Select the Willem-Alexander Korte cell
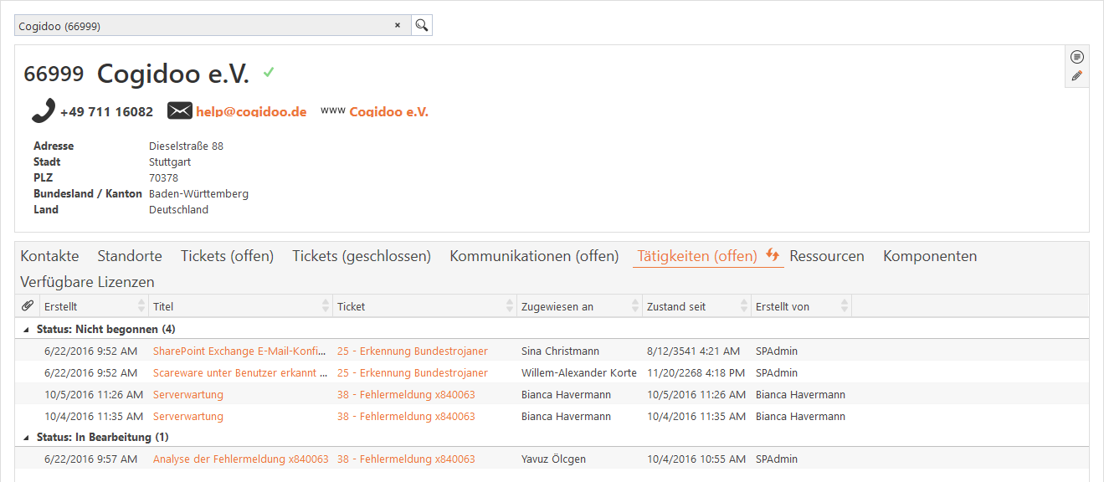The height and width of the screenshot is (482, 1104). point(579,373)
